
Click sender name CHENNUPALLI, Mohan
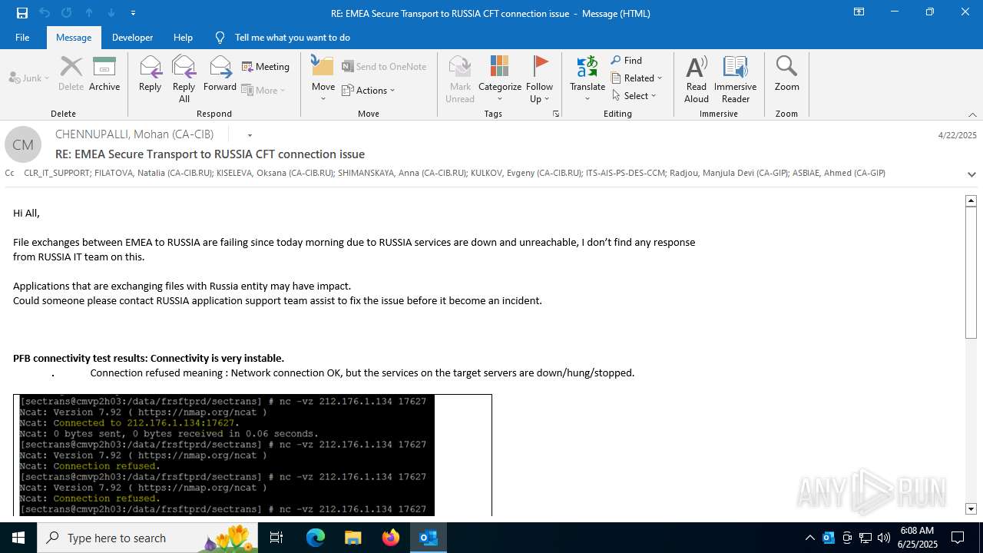pyautogui.click(x=134, y=134)
